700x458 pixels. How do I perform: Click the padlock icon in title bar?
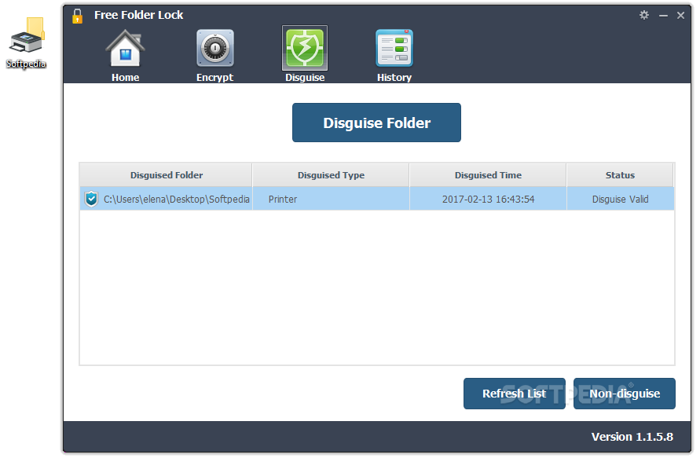point(77,16)
